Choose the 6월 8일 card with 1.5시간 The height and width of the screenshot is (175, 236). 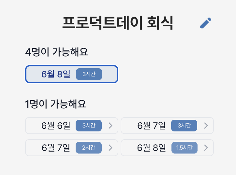pos(167,148)
